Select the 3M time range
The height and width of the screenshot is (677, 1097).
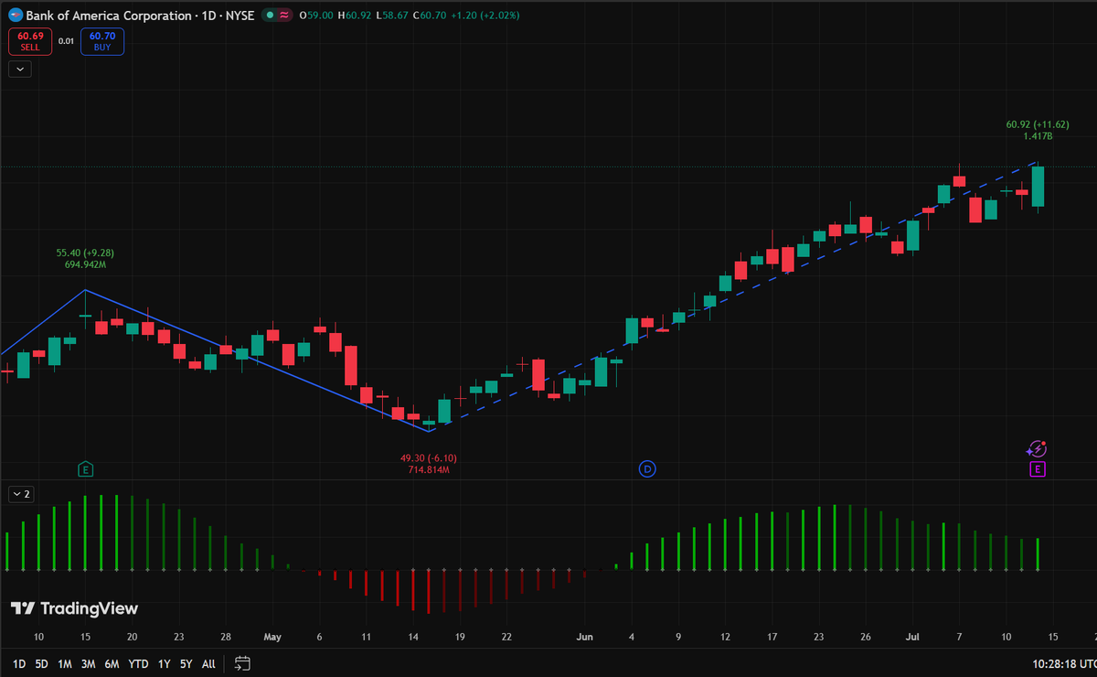(89, 663)
